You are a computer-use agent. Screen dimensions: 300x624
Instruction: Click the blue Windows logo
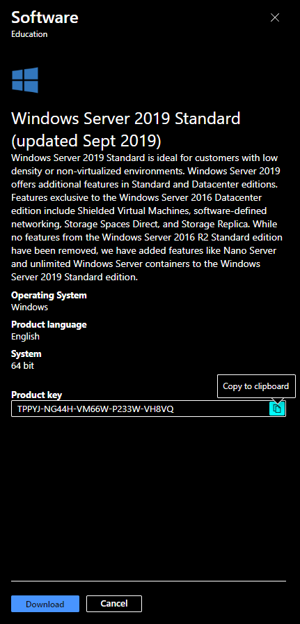25,80
